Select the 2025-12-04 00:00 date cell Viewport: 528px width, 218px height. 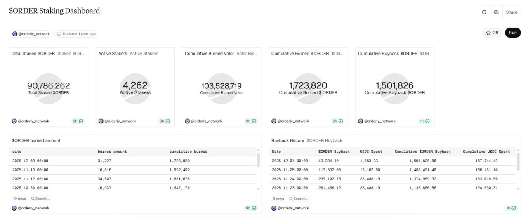tap(290, 161)
